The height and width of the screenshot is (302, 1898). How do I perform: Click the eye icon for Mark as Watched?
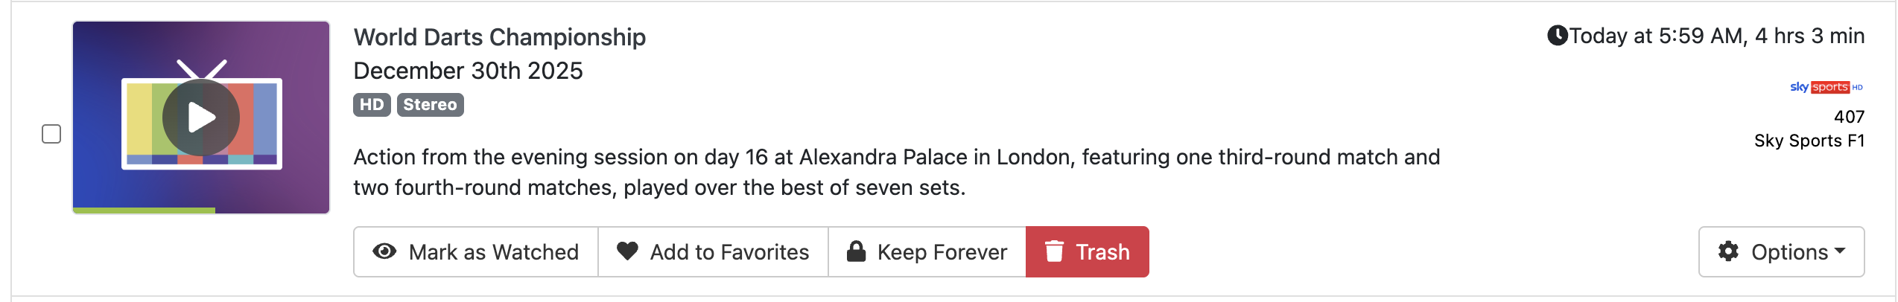pos(384,252)
